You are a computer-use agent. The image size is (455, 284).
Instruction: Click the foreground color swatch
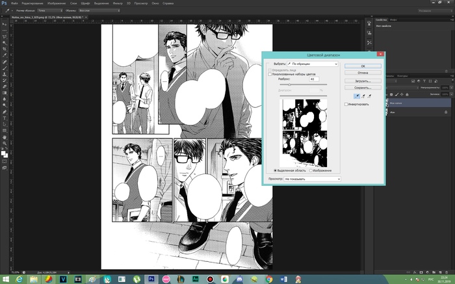coord(3,153)
